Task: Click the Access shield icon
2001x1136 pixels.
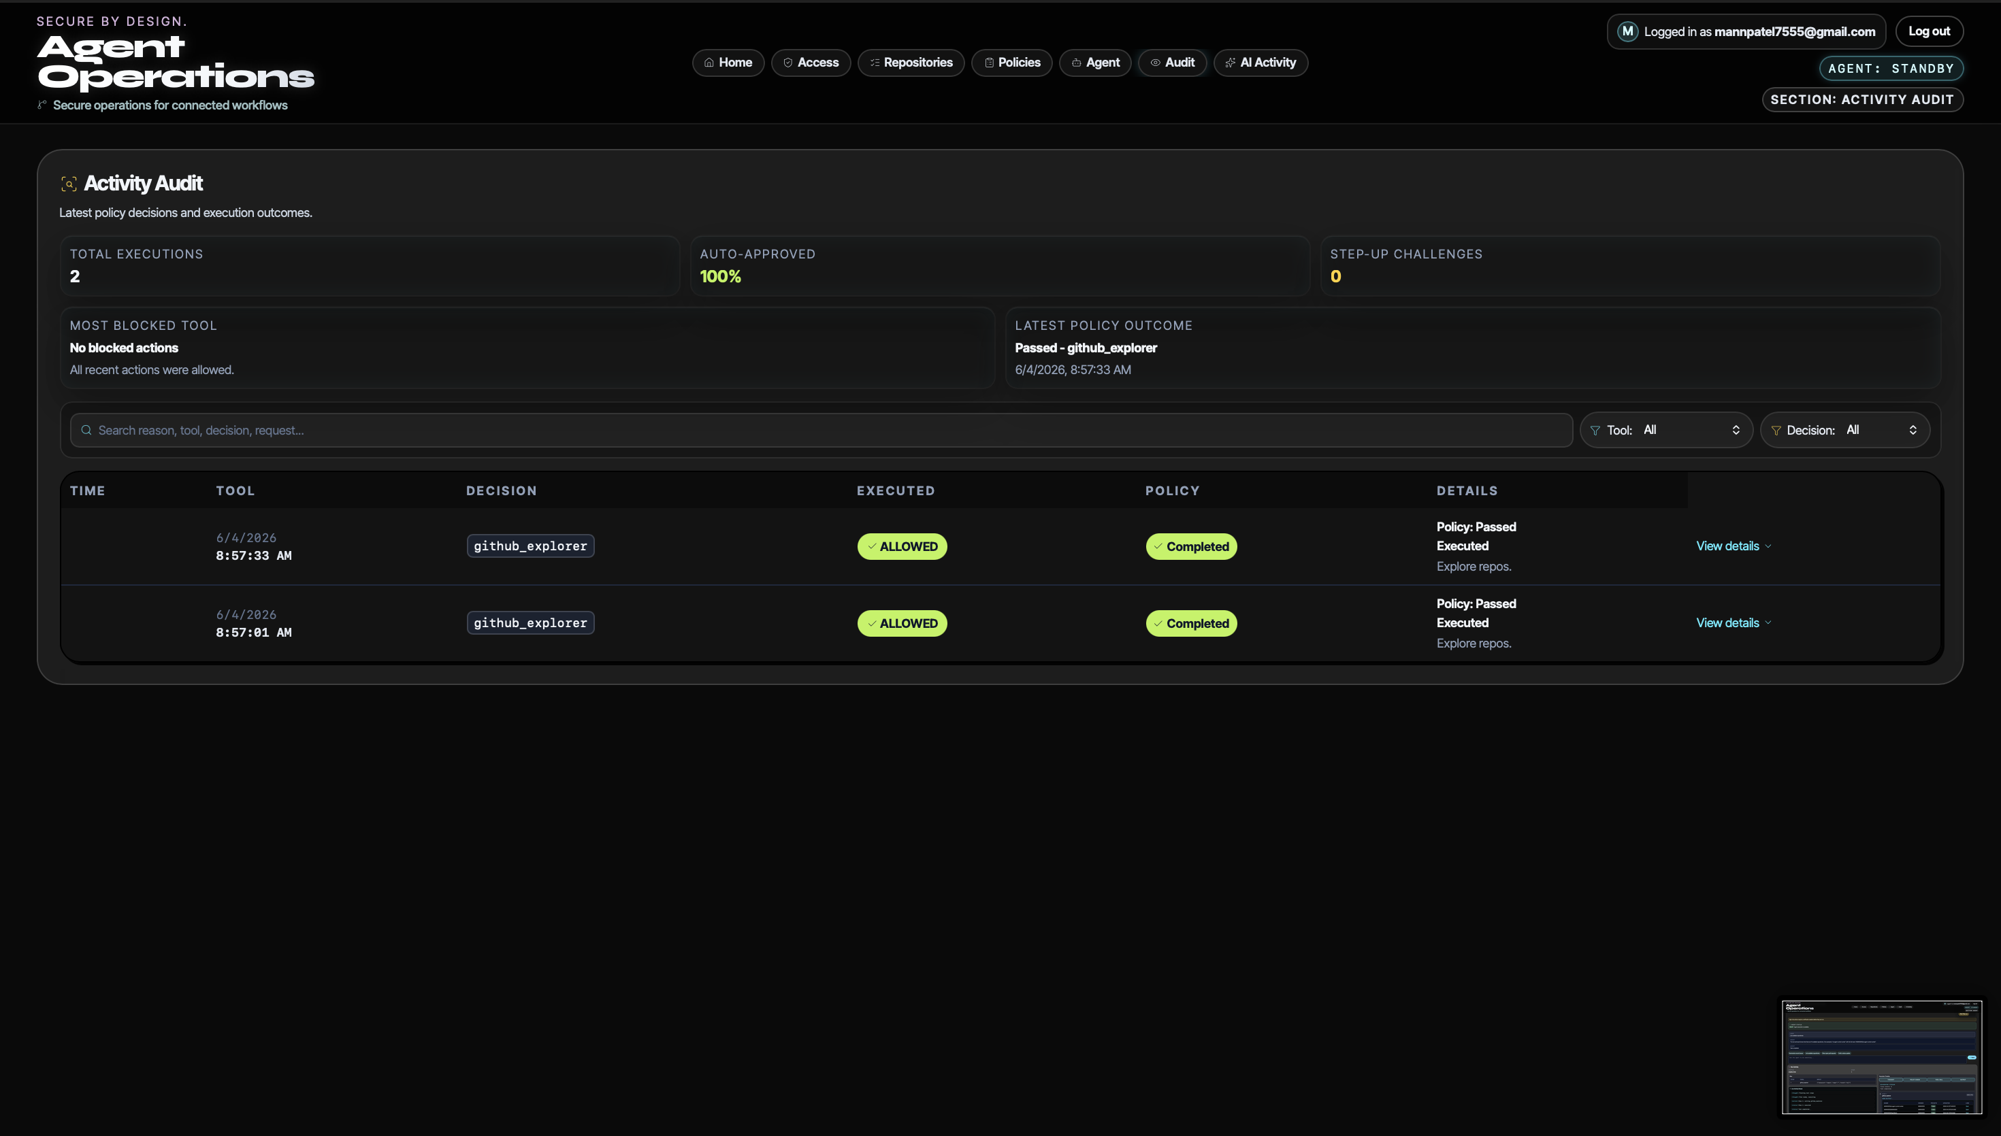Action: click(787, 63)
